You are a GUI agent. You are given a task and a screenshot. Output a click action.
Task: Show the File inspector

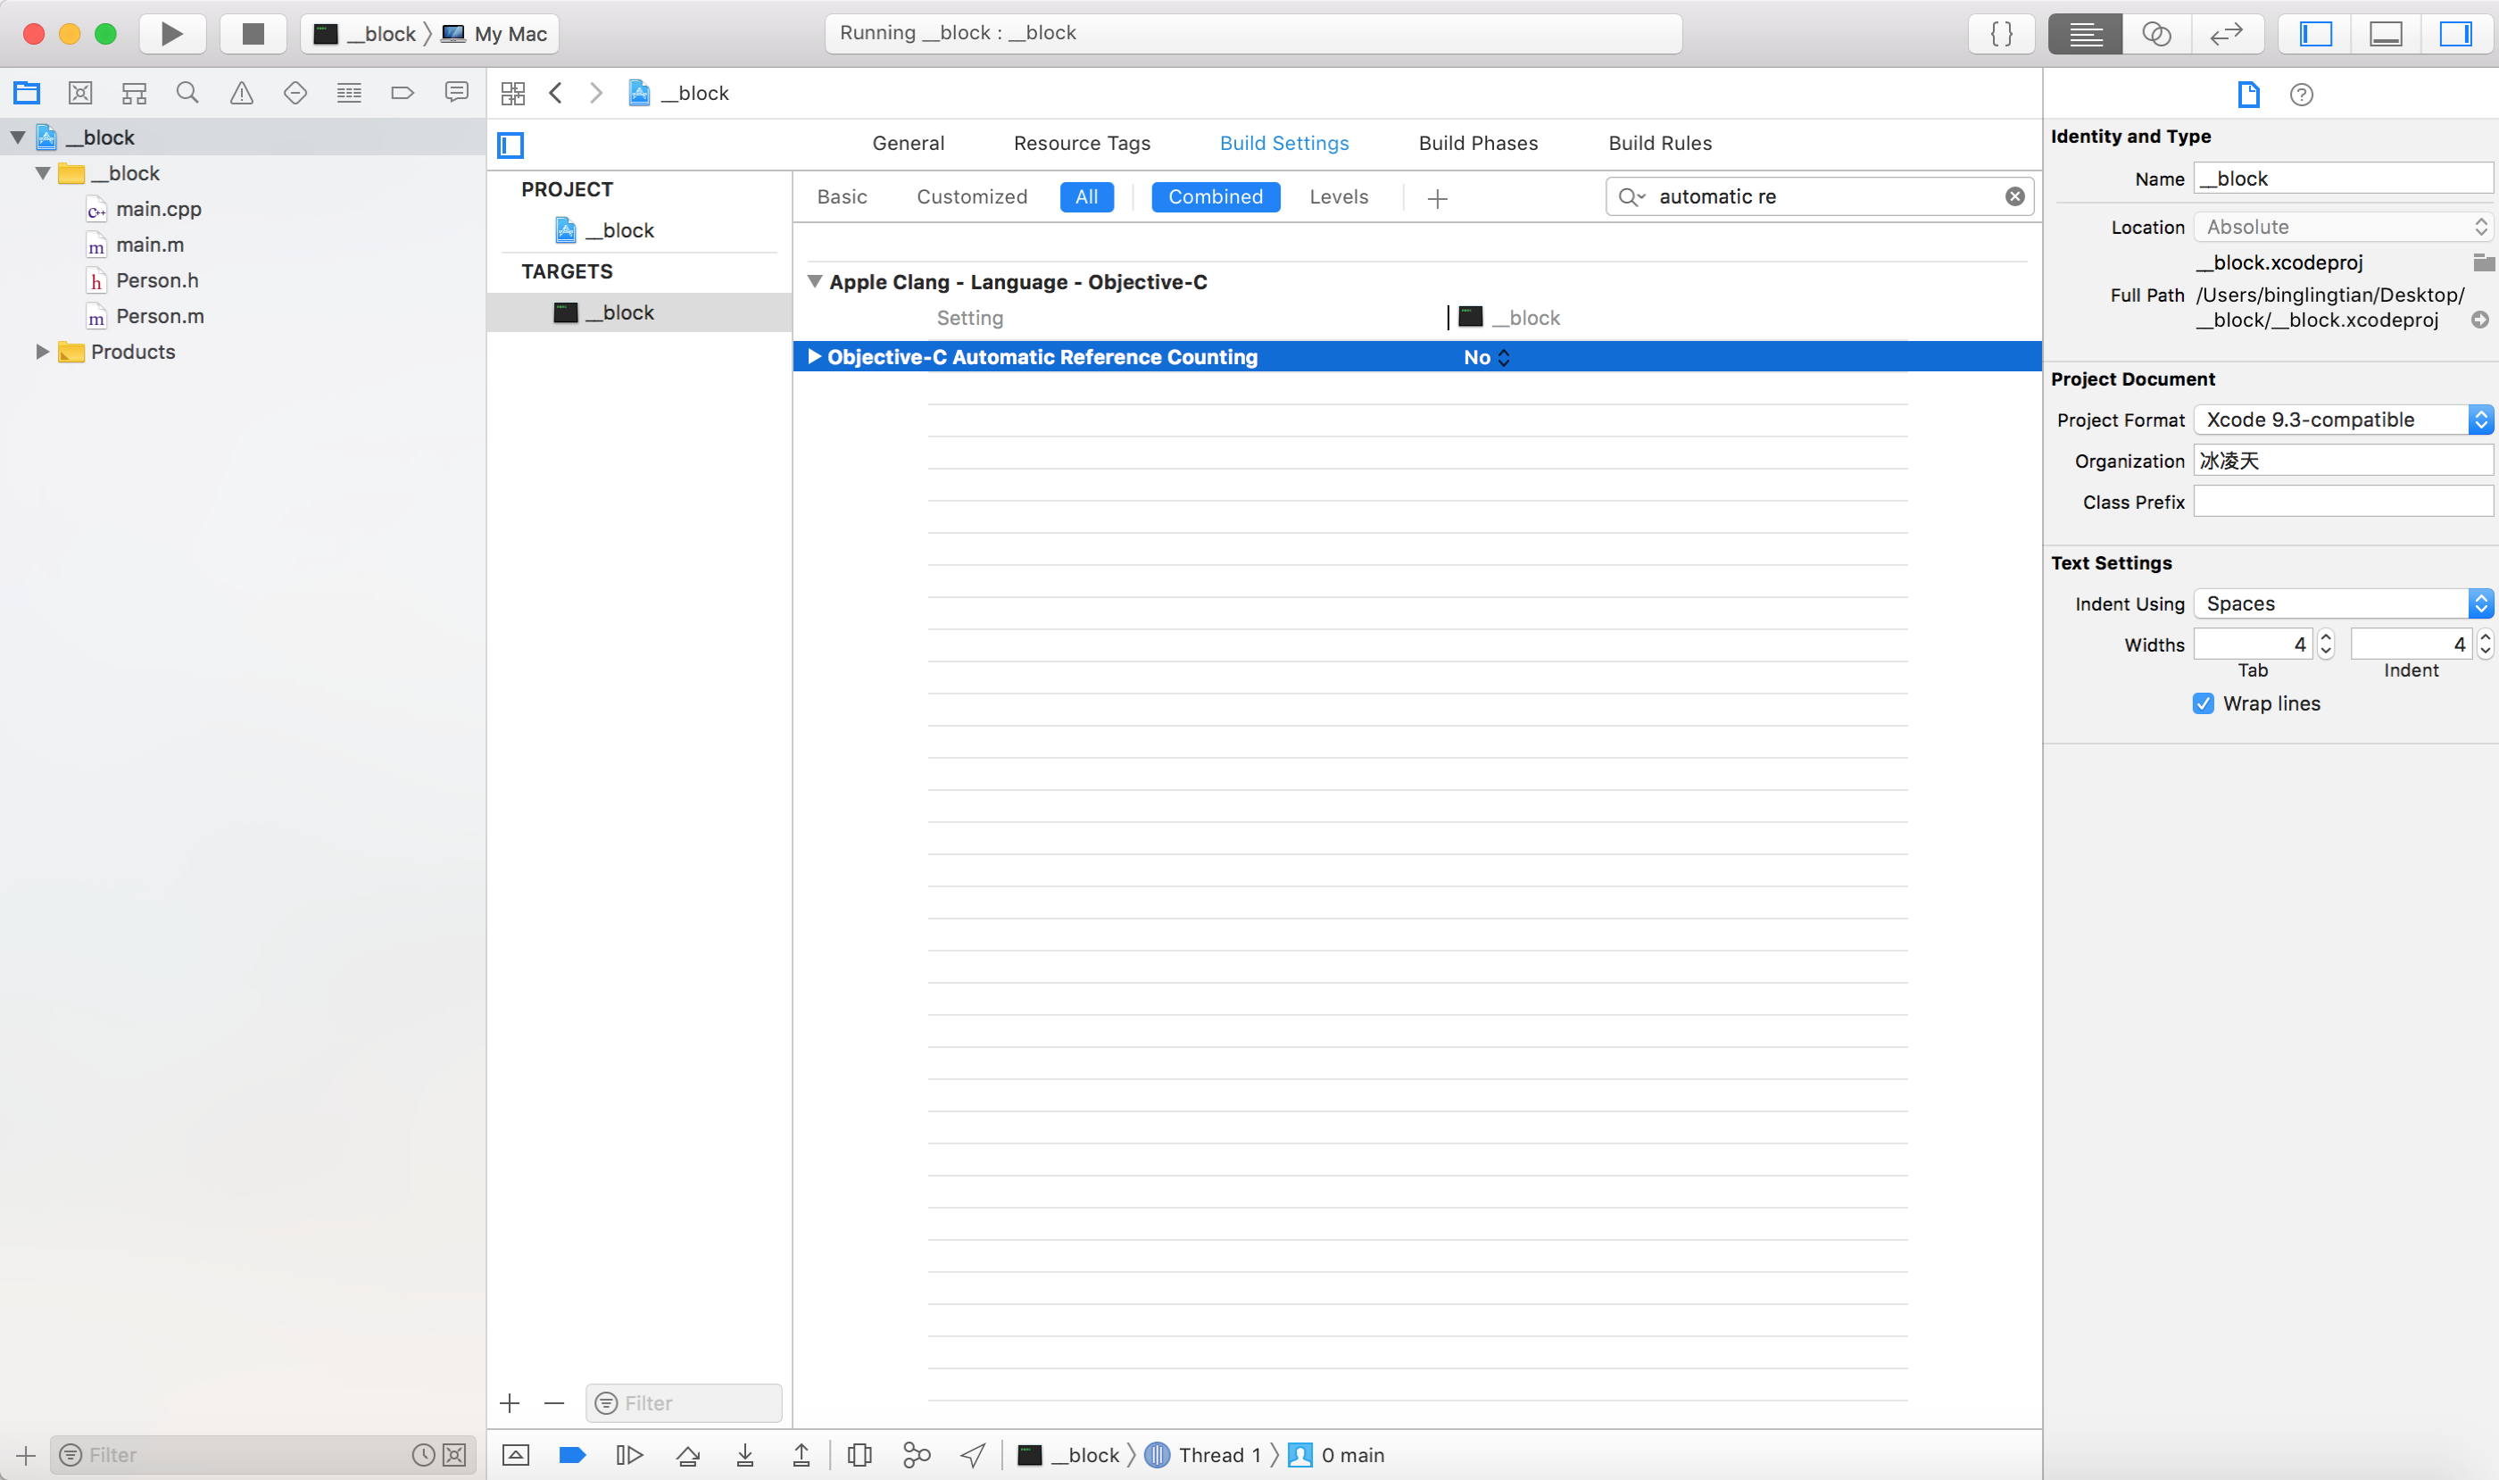coord(2247,95)
